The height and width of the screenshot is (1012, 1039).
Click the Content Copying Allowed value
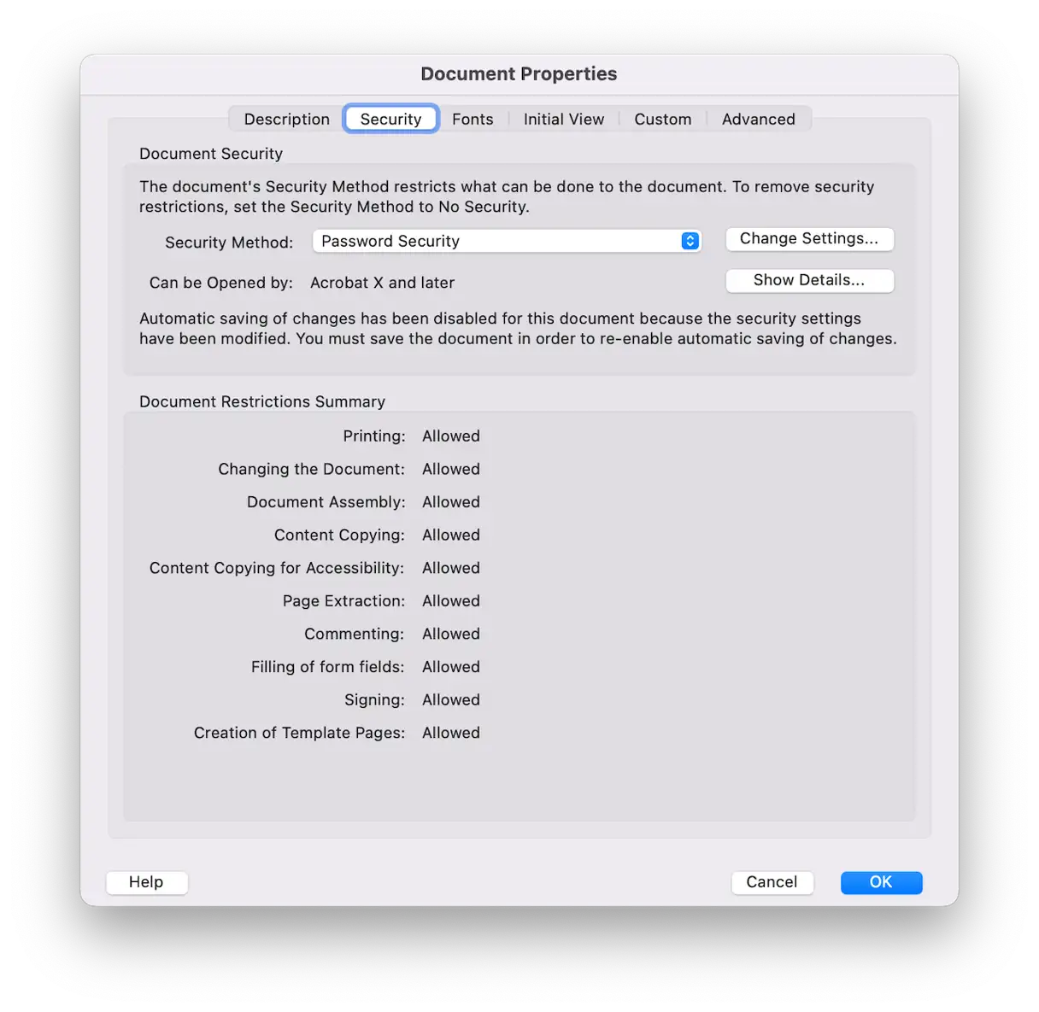[450, 535]
